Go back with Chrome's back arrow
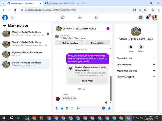162x121 pixels. 4,10
